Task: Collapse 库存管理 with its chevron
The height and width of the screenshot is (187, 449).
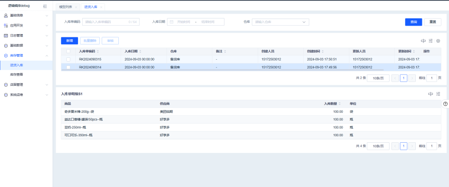Action: (x=47, y=55)
